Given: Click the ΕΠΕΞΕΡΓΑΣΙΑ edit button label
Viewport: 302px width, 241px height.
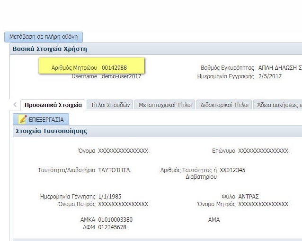Looking at the screenshot, I should pyautogui.click(x=46, y=120).
